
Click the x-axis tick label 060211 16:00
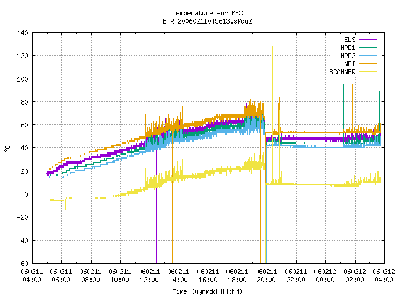(208, 276)
